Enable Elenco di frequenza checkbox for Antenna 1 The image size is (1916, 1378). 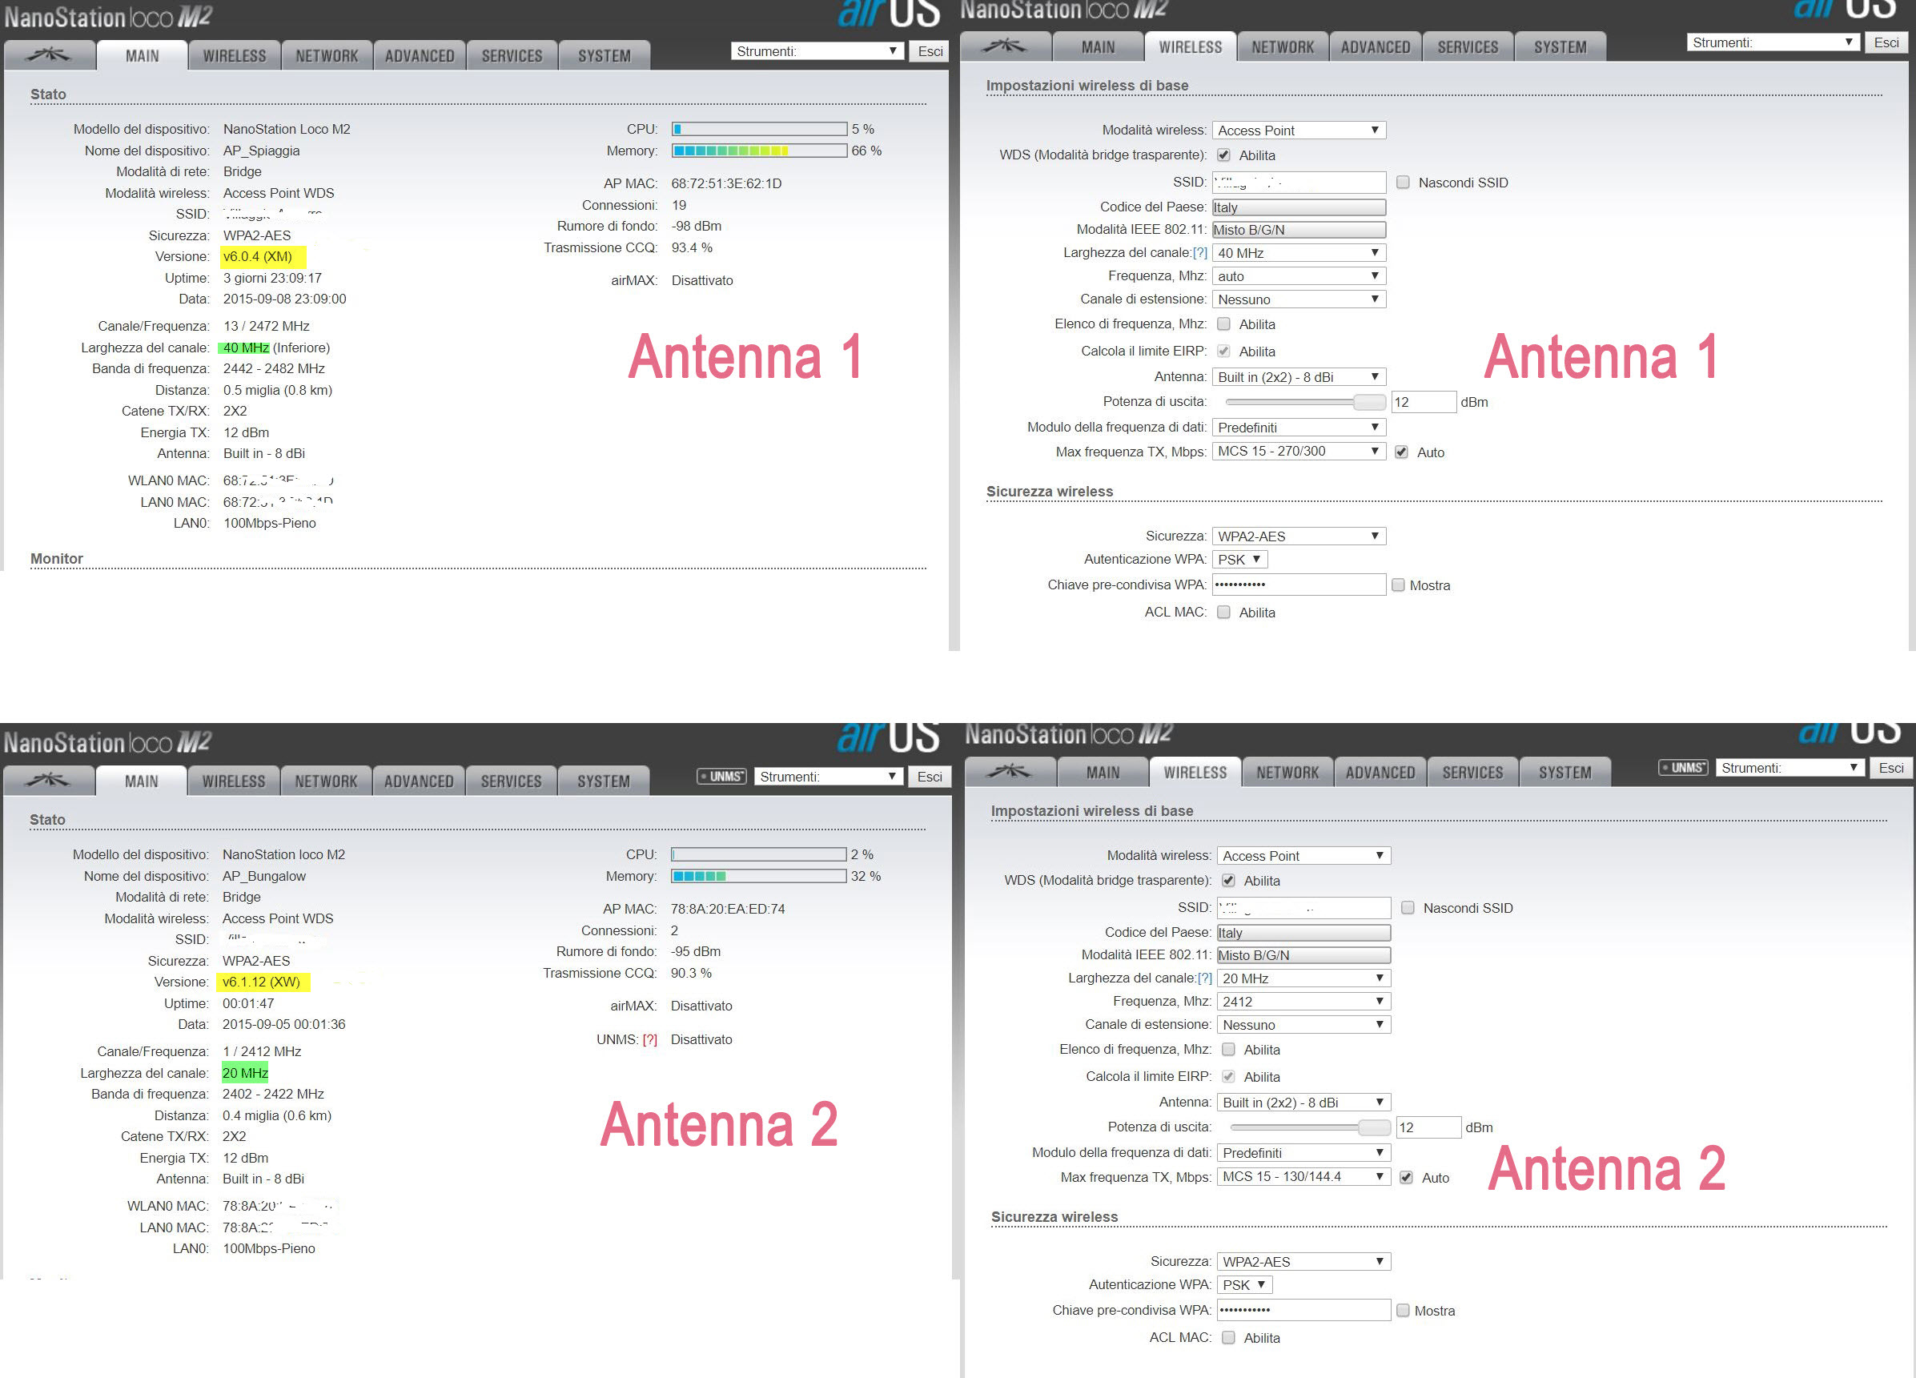[1223, 324]
